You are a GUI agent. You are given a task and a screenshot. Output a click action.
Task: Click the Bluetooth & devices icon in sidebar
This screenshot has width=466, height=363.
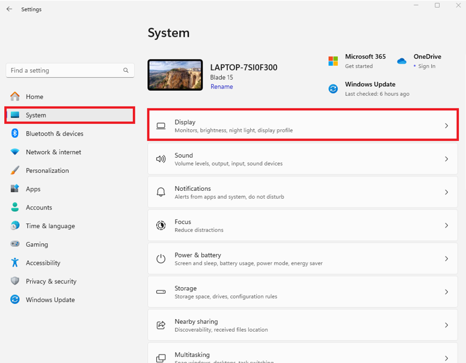tap(15, 134)
